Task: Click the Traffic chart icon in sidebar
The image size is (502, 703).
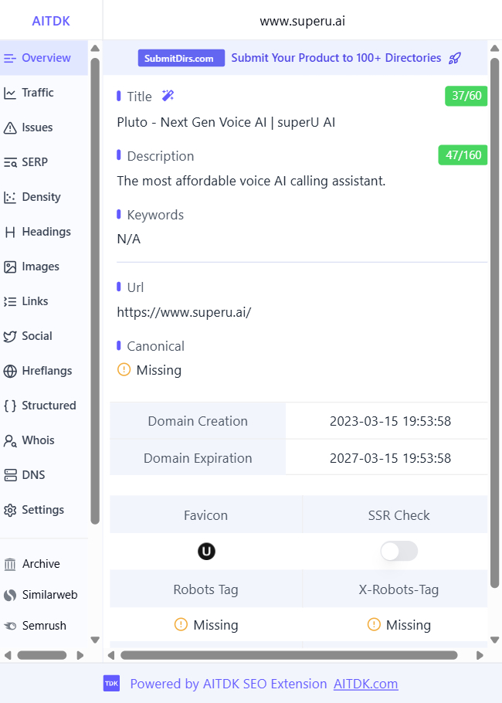Action: (10, 93)
